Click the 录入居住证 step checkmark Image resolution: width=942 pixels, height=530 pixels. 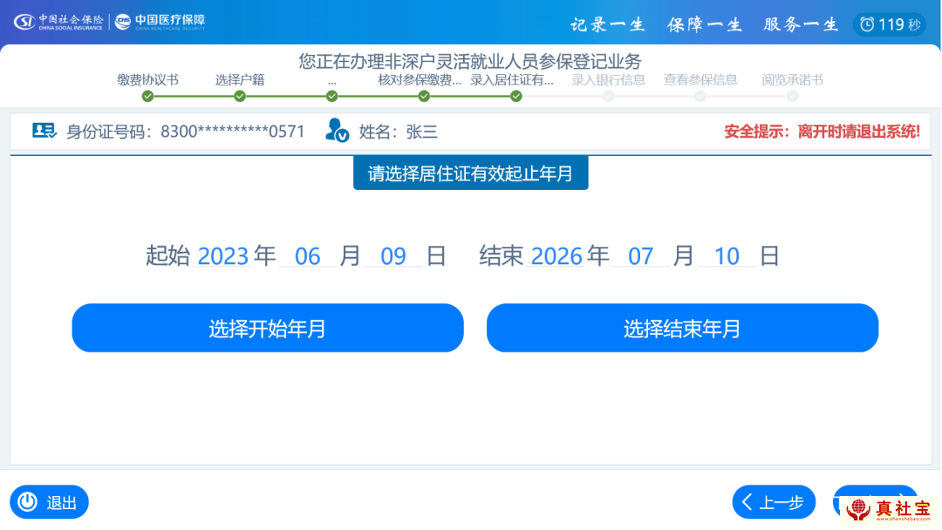(x=516, y=96)
